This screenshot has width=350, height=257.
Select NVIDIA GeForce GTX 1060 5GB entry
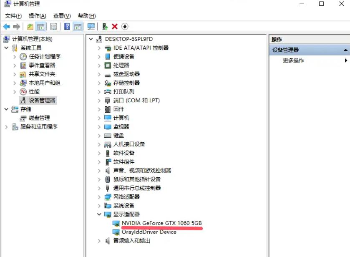pos(161,223)
